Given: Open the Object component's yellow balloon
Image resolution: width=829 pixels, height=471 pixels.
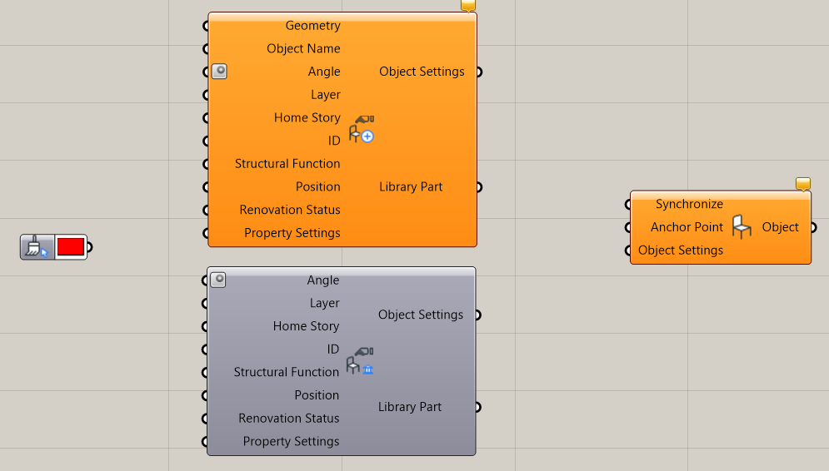Looking at the screenshot, I should tap(803, 184).
